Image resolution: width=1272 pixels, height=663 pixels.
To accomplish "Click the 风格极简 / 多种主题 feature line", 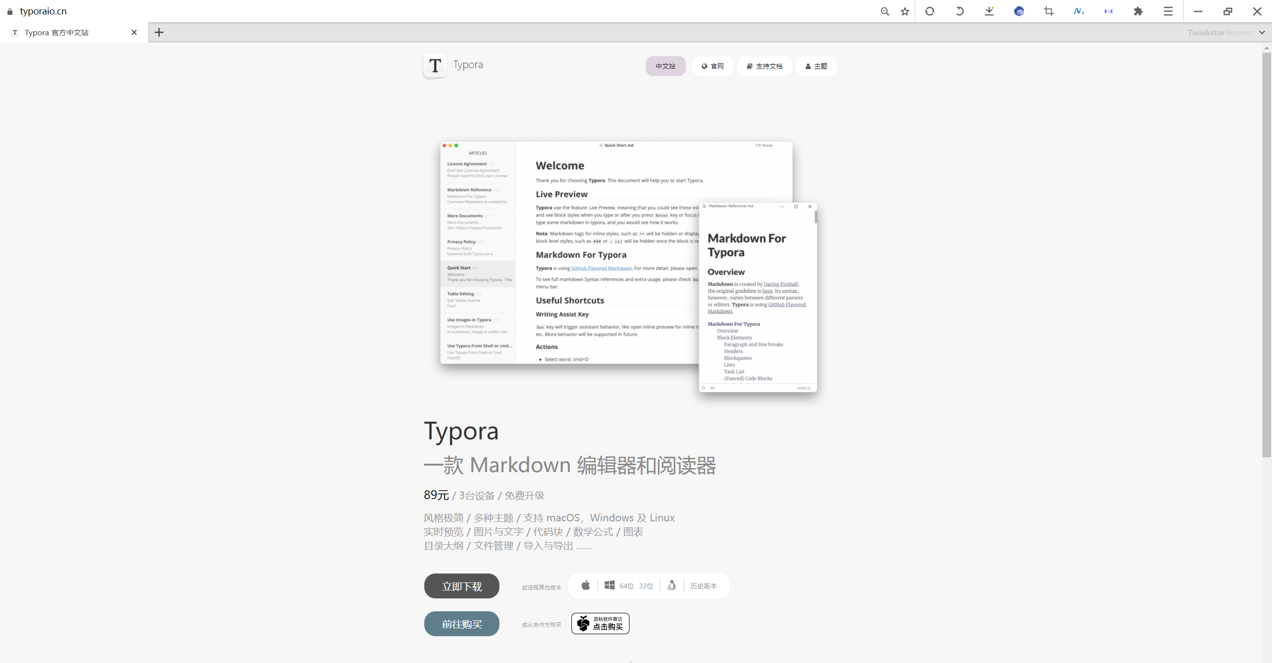I will click(549, 518).
